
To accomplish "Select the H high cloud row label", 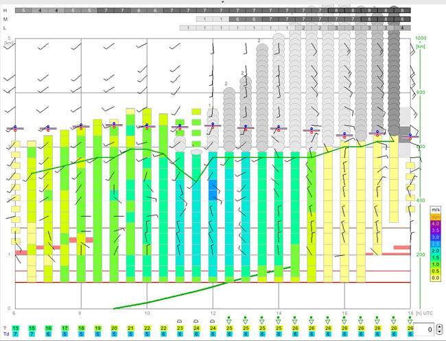I will (x=5, y=11).
